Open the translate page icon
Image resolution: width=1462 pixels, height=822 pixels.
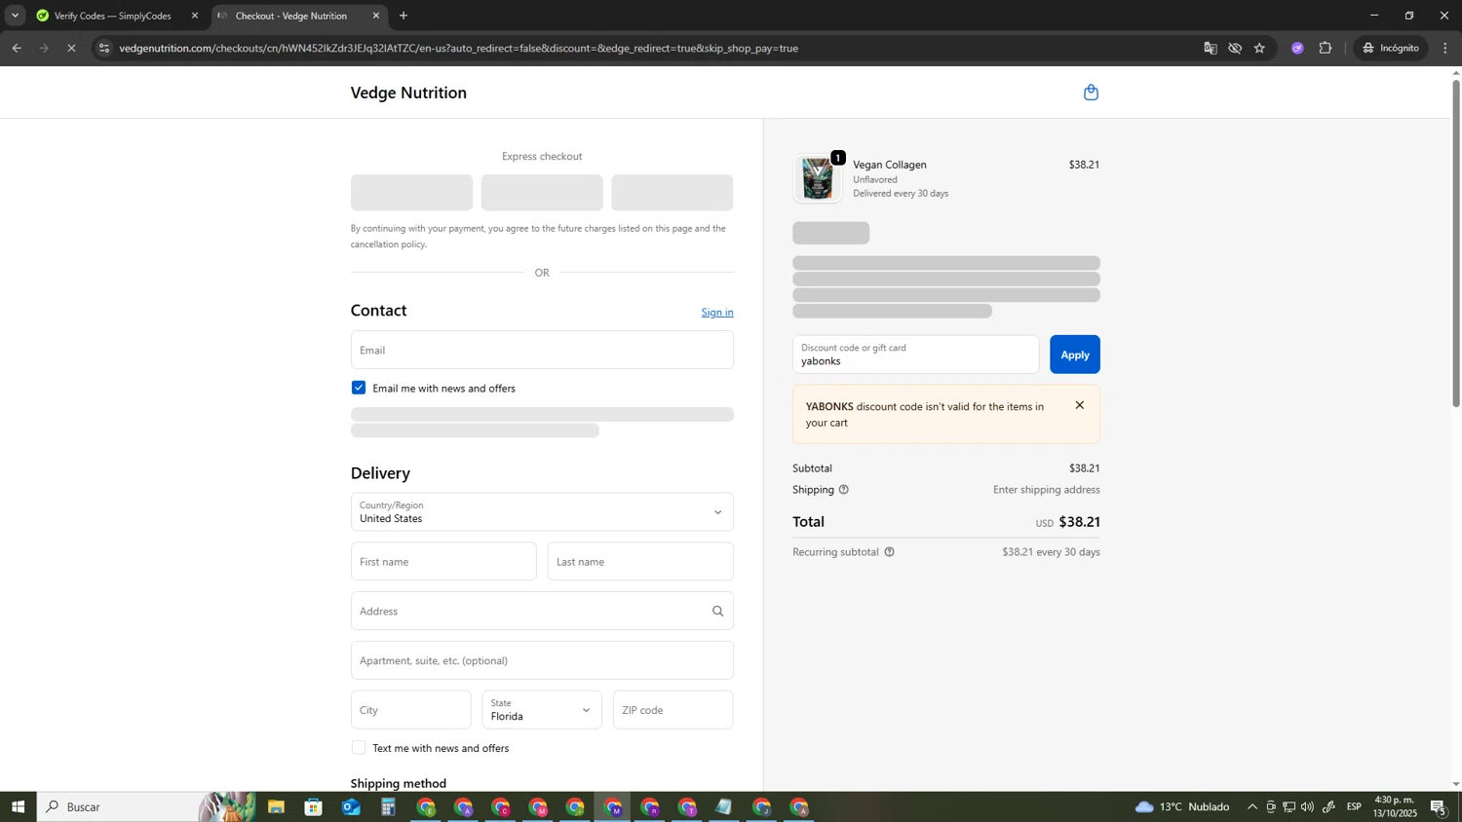(x=1211, y=48)
